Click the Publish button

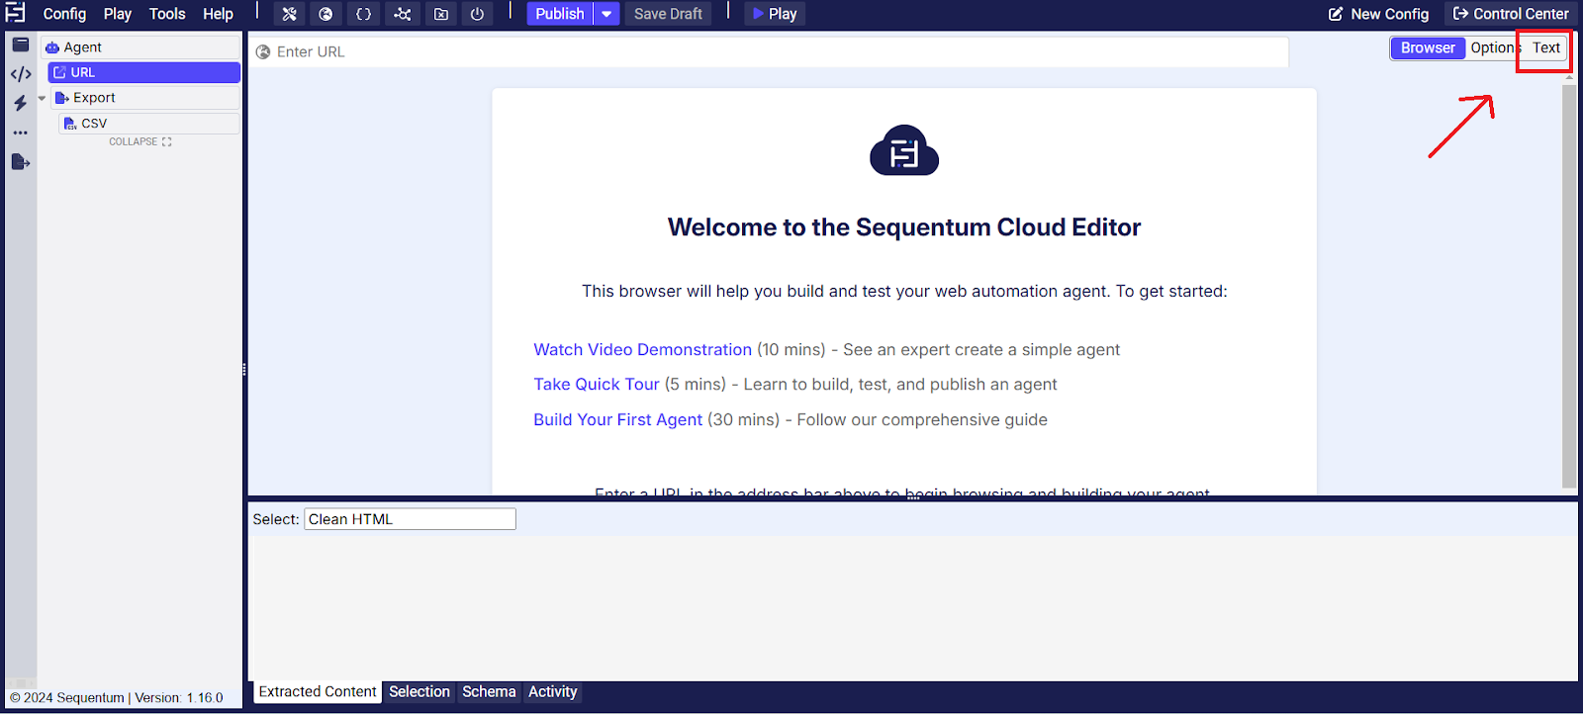[x=560, y=14]
